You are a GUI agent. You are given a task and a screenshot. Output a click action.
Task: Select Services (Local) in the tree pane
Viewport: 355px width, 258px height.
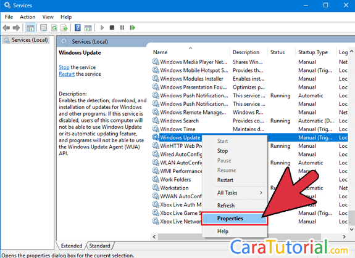[x=26, y=40]
